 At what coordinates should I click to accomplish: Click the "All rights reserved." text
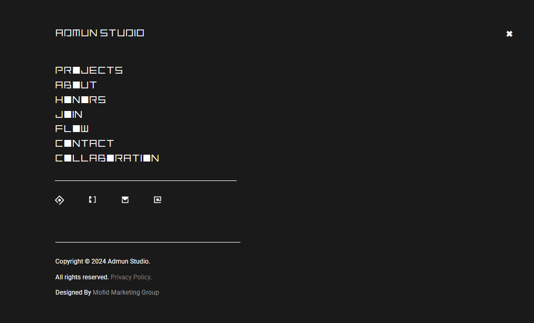tap(82, 277)
